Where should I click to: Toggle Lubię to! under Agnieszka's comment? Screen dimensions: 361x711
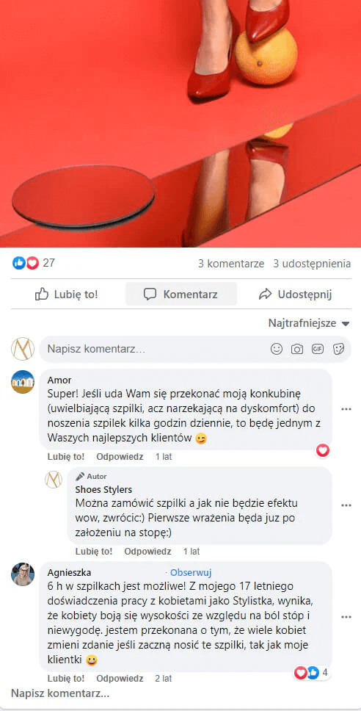(x=66, y=679)
